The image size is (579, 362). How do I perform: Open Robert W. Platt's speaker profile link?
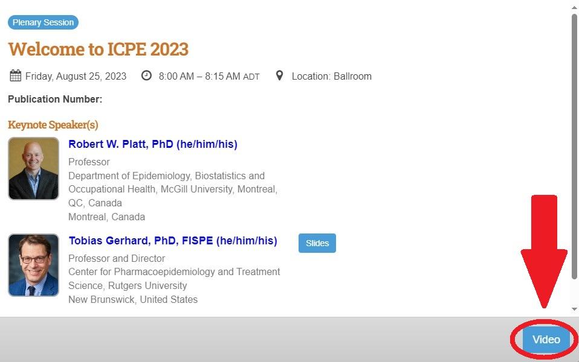152,144
